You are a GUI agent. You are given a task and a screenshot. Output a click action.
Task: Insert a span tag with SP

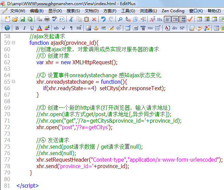pos(182,28)
